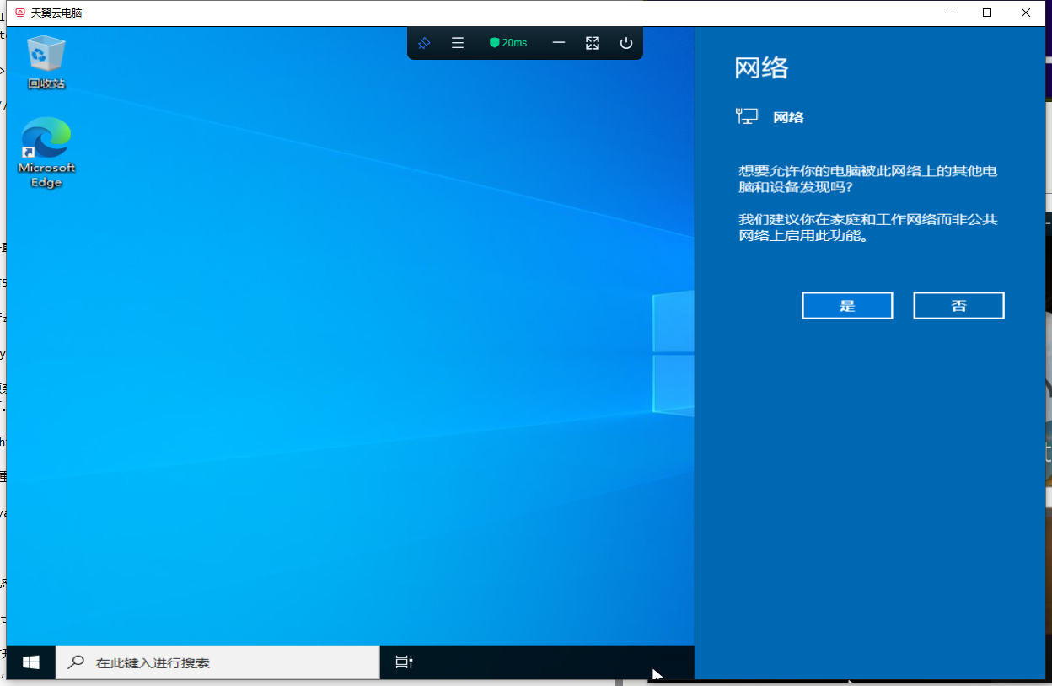Viewport: 1052px width, 686px height.
Task: Click the 天翼云电脑 app logo in title bar
Action: coord(20,13)
